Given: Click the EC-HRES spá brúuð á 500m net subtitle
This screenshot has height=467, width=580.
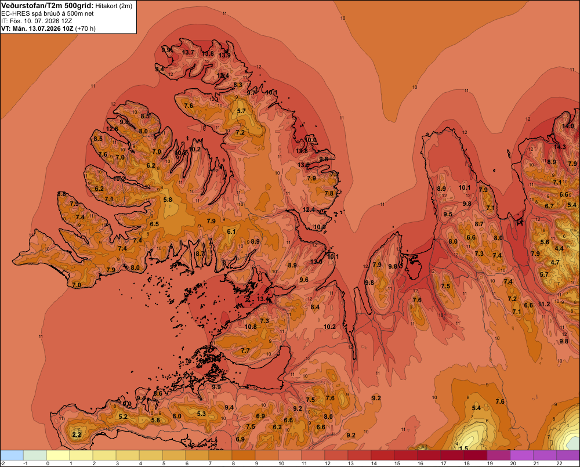Looking at the screenshot, I should point(48,14).
